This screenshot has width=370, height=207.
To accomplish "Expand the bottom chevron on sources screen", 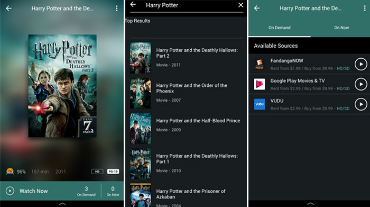I will click(311, 203).
